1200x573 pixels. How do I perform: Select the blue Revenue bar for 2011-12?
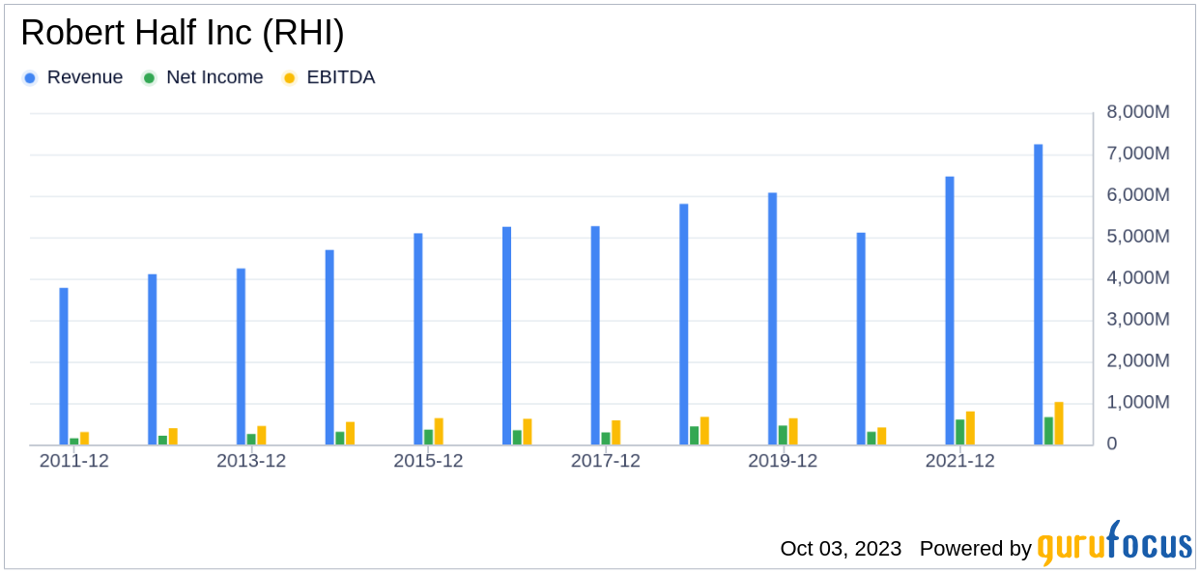[64, 366]
